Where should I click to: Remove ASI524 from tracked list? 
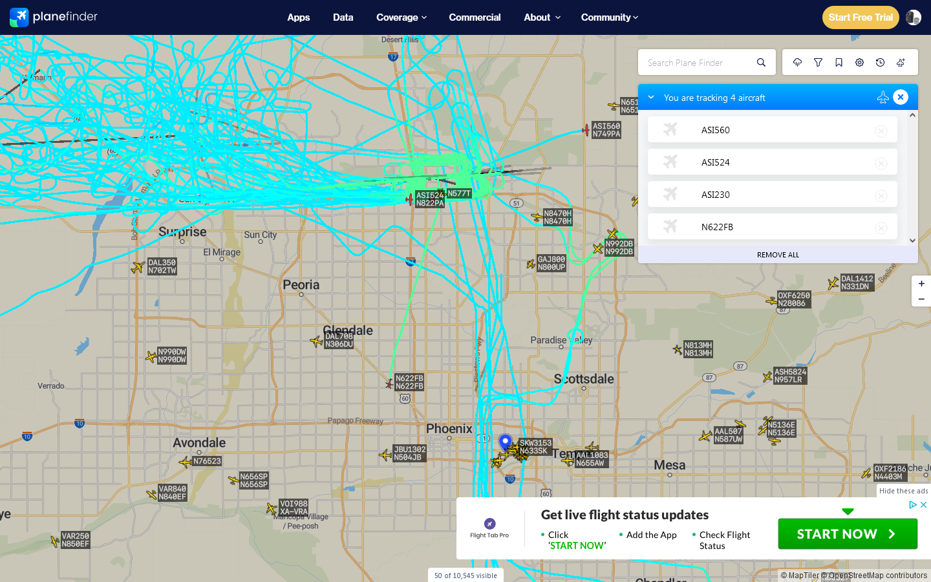[x=881, y=164]
